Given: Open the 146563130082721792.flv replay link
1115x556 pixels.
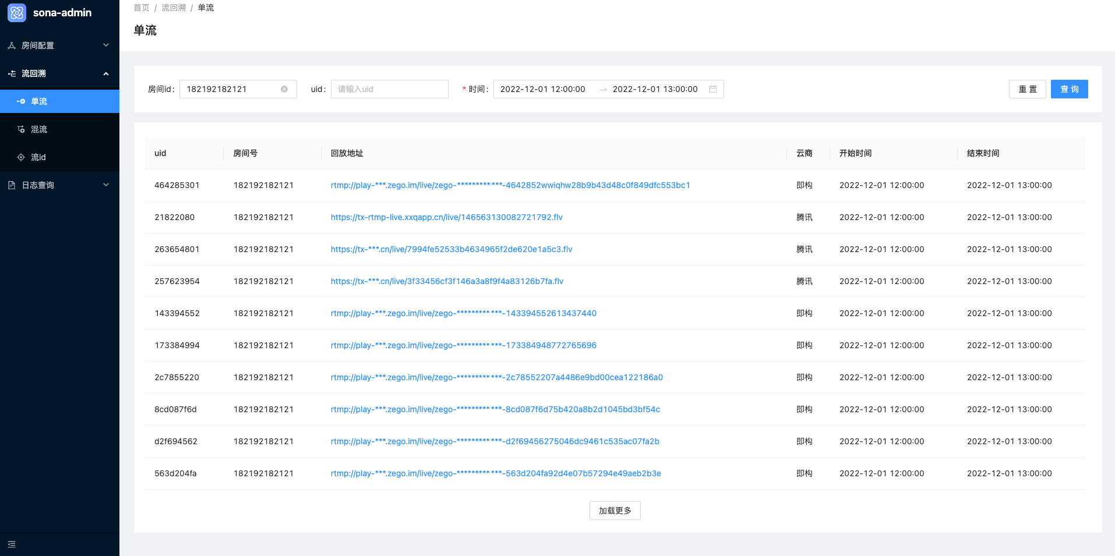Looking at the screenshot, I should click(x=447, y=217).
